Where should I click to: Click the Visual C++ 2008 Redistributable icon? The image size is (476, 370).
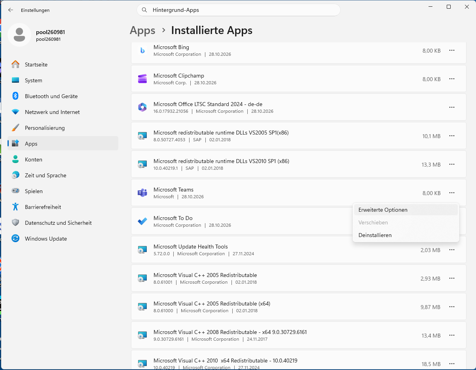[x=142, y=335]
